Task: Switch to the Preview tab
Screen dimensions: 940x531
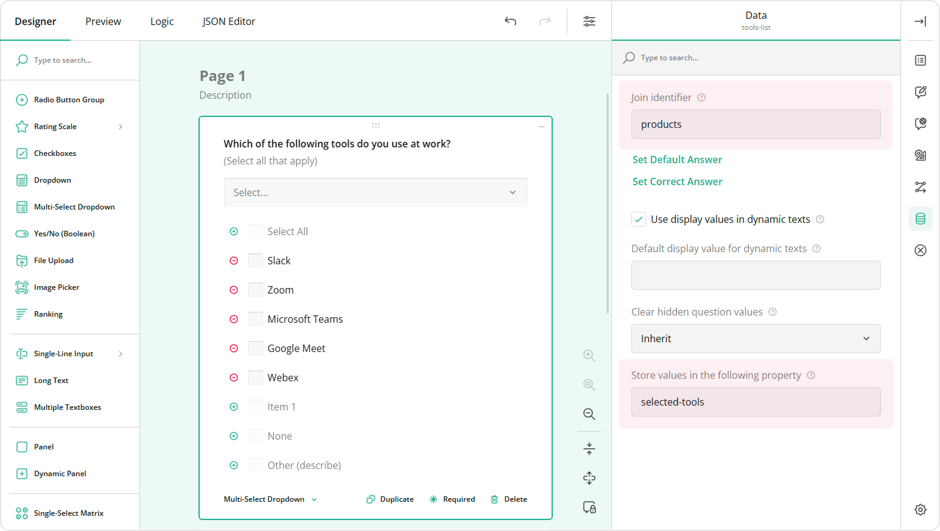Action: pyautogui.click(x=103, y=21)
